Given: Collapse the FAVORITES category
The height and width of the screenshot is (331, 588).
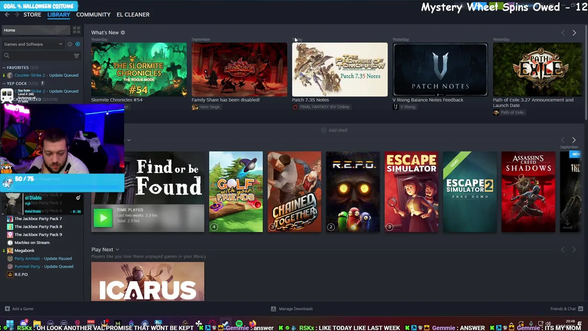Looking at the screenshot, I should (x=4, y=68).
